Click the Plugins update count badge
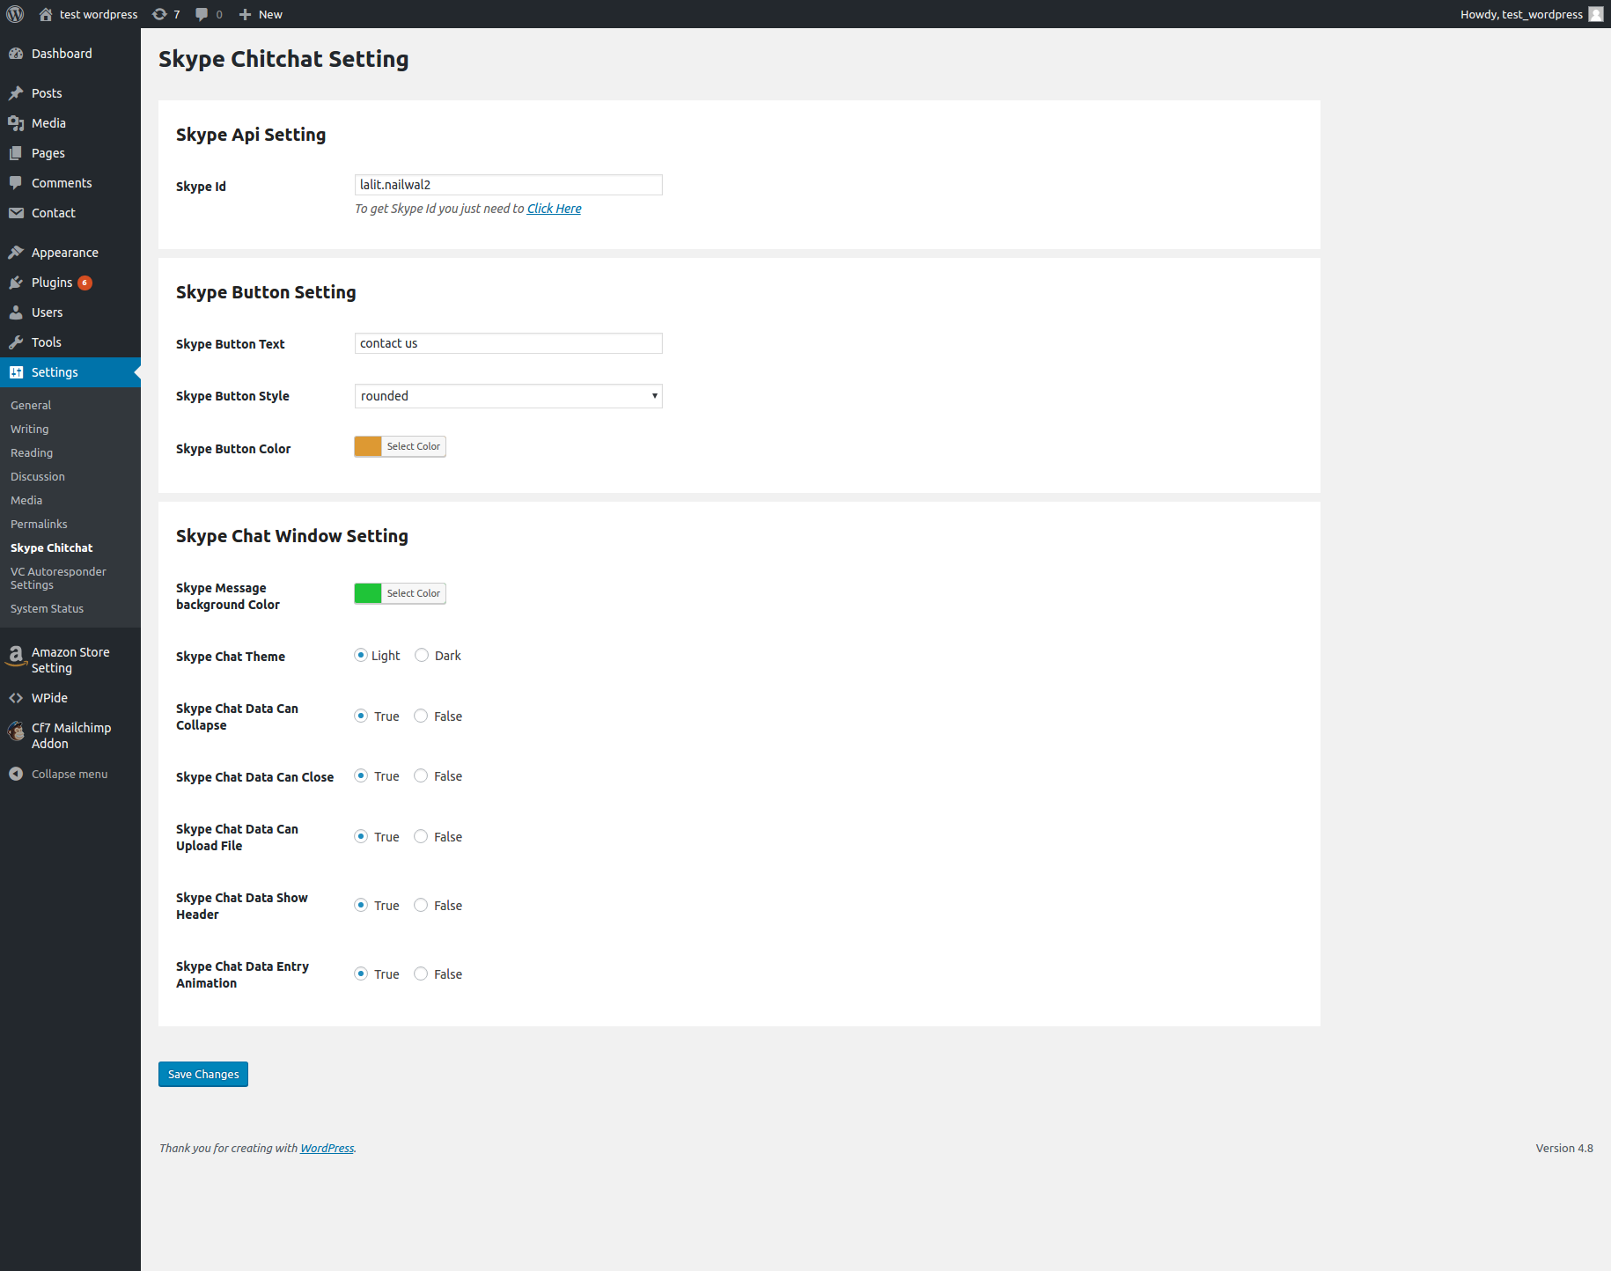This screenshot has width=1611, height=1271. (x=85, y=283)
